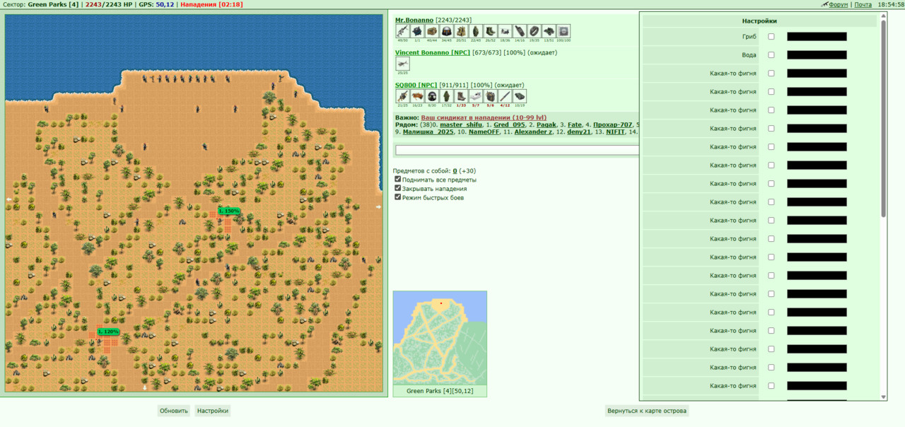Viewport: 905px width, 427px height.
Task: Click the black color swatch beside Вода
Action: tap(817, 55)
